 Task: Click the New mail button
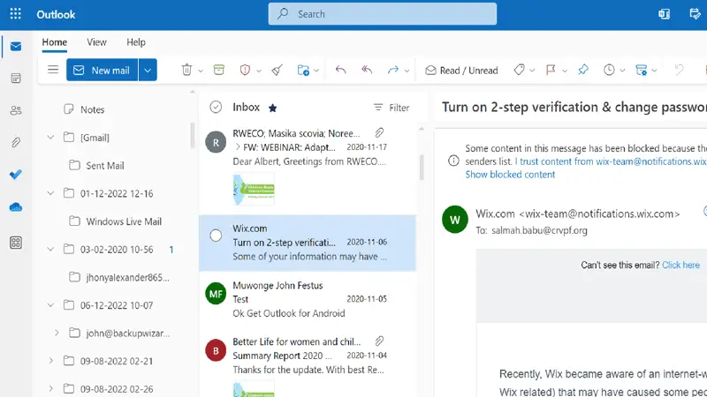click(x=103, y=70)
